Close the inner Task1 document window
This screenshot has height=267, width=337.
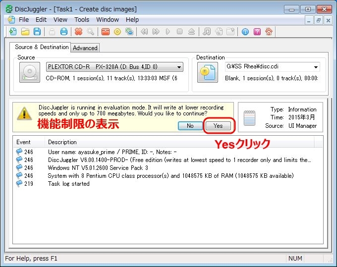coord(328,21)
